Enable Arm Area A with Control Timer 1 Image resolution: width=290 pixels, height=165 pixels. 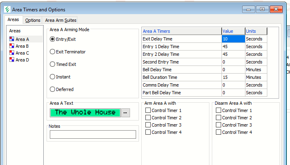[148, 110]
